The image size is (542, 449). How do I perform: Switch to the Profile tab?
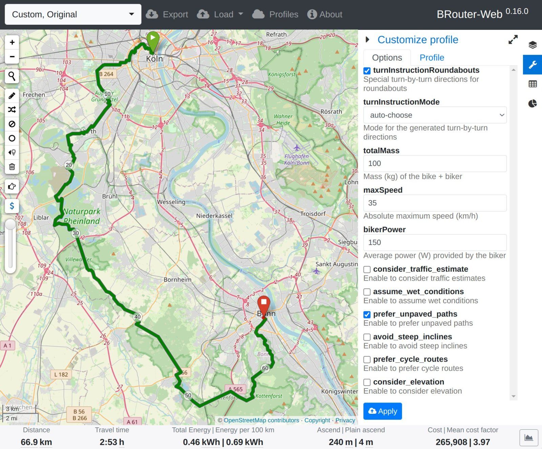pos(432,58)
